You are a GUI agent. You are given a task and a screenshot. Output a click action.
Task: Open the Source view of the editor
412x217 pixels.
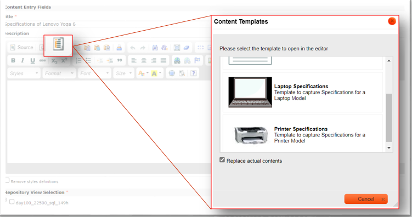(x=21, y=48)
